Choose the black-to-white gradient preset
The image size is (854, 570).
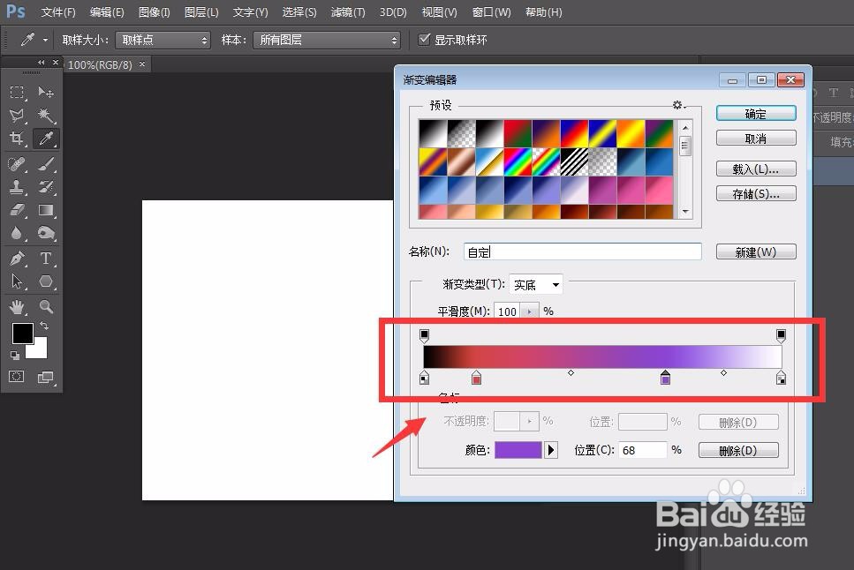point(433,133)
